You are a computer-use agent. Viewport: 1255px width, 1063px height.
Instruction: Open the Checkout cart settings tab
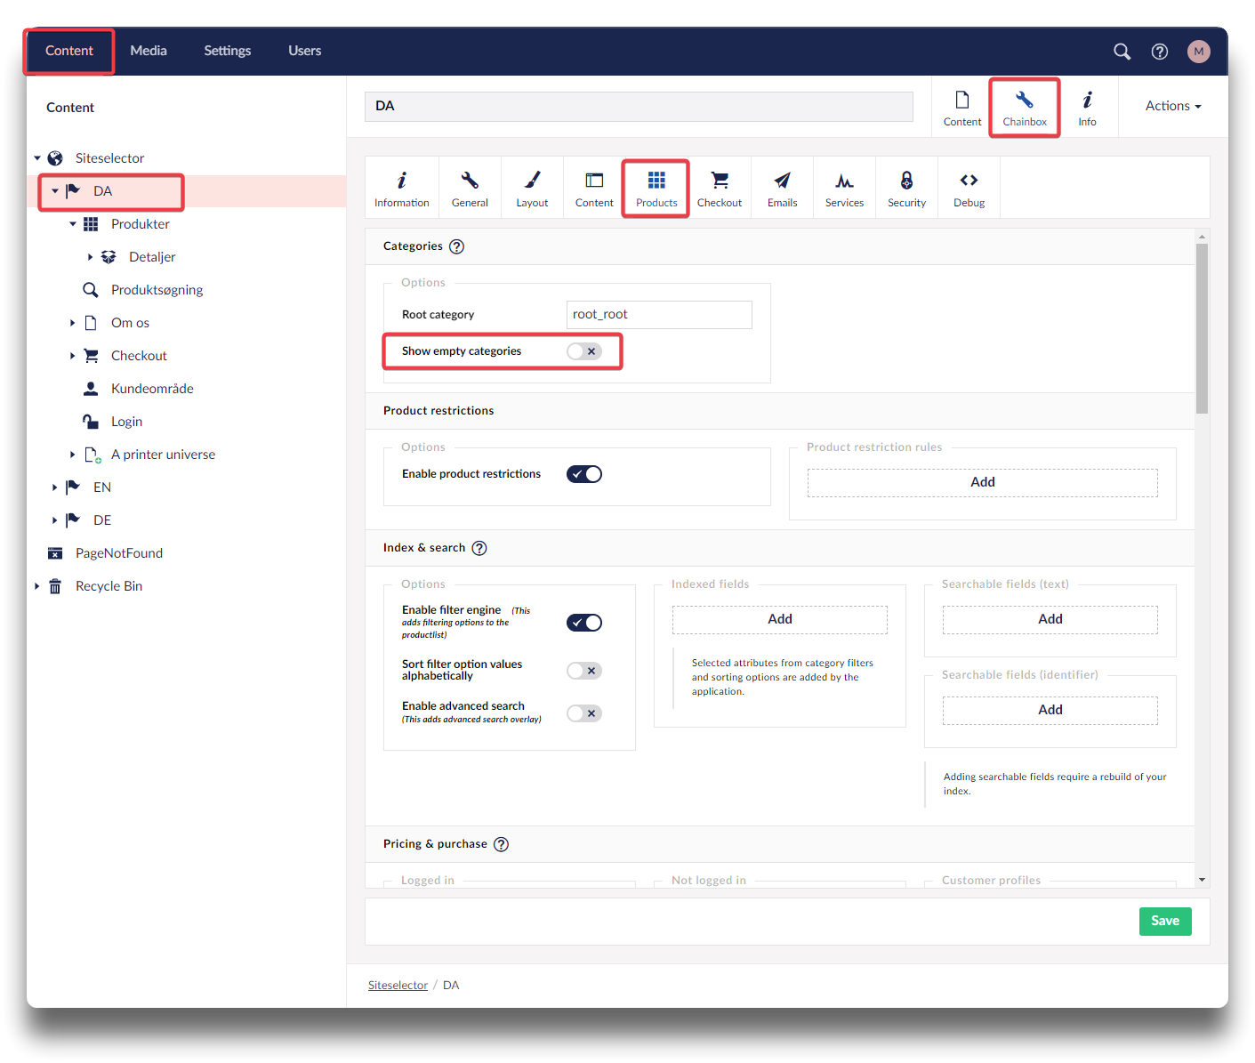(719, 189)
